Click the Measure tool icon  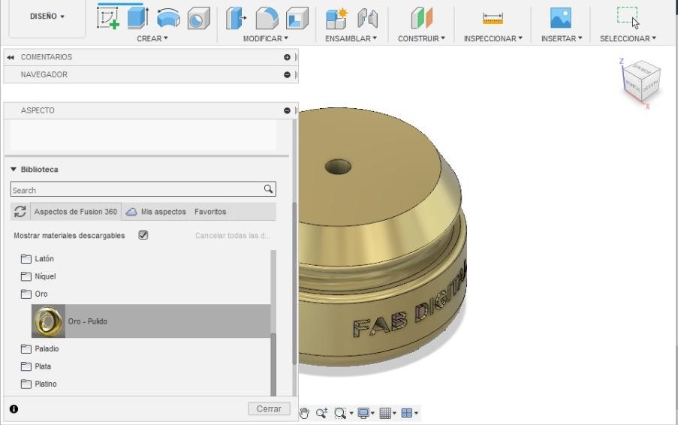[493, 19]
